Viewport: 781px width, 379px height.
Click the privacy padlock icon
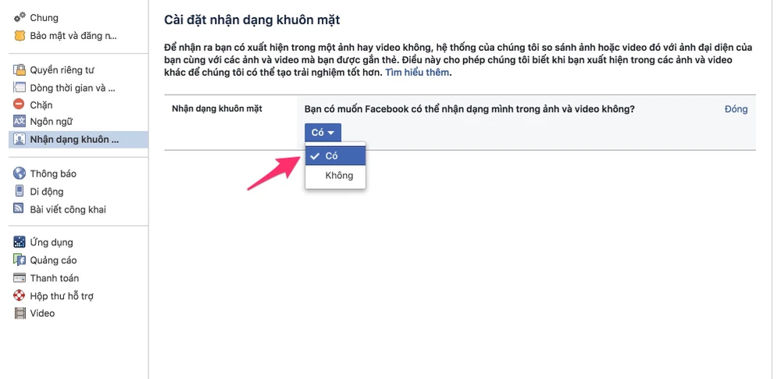pos(20,70)
